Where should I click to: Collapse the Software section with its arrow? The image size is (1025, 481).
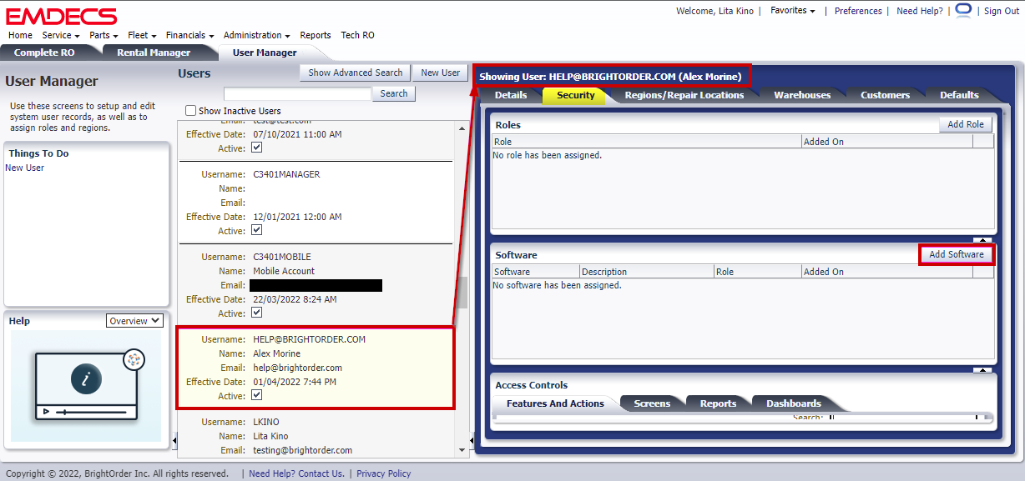click(x=982, y=370)
